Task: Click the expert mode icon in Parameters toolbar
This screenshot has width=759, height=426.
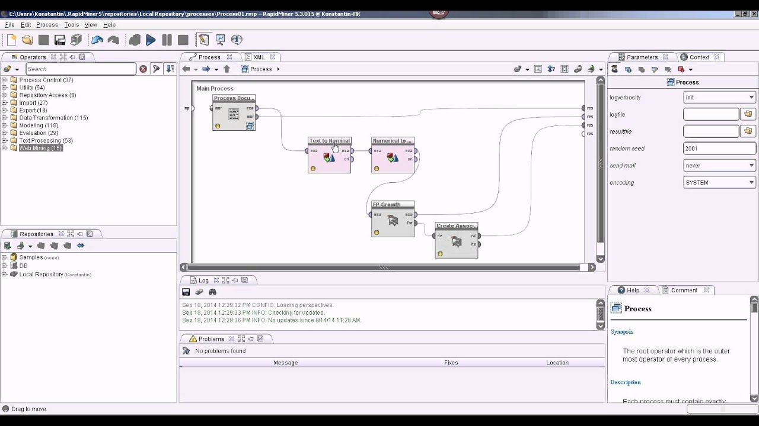Action: point(614,69)
